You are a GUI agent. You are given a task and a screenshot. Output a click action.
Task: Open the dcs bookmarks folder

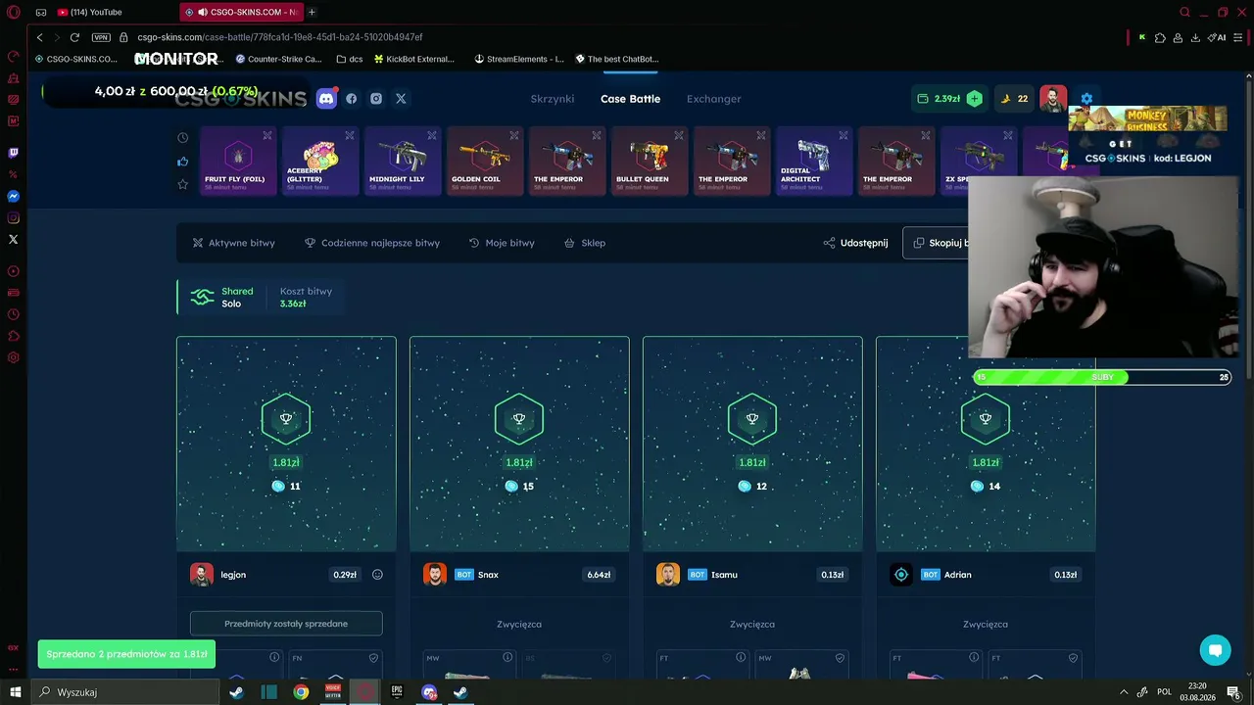pos(350,59)
